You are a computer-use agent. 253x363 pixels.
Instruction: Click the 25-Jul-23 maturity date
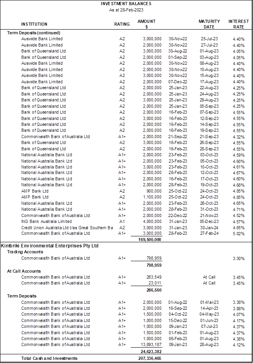[x=209, y=39]
